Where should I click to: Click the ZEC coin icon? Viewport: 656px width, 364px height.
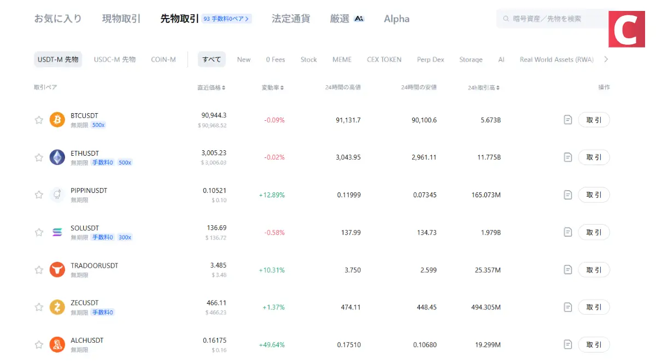[x=57, y=307]
